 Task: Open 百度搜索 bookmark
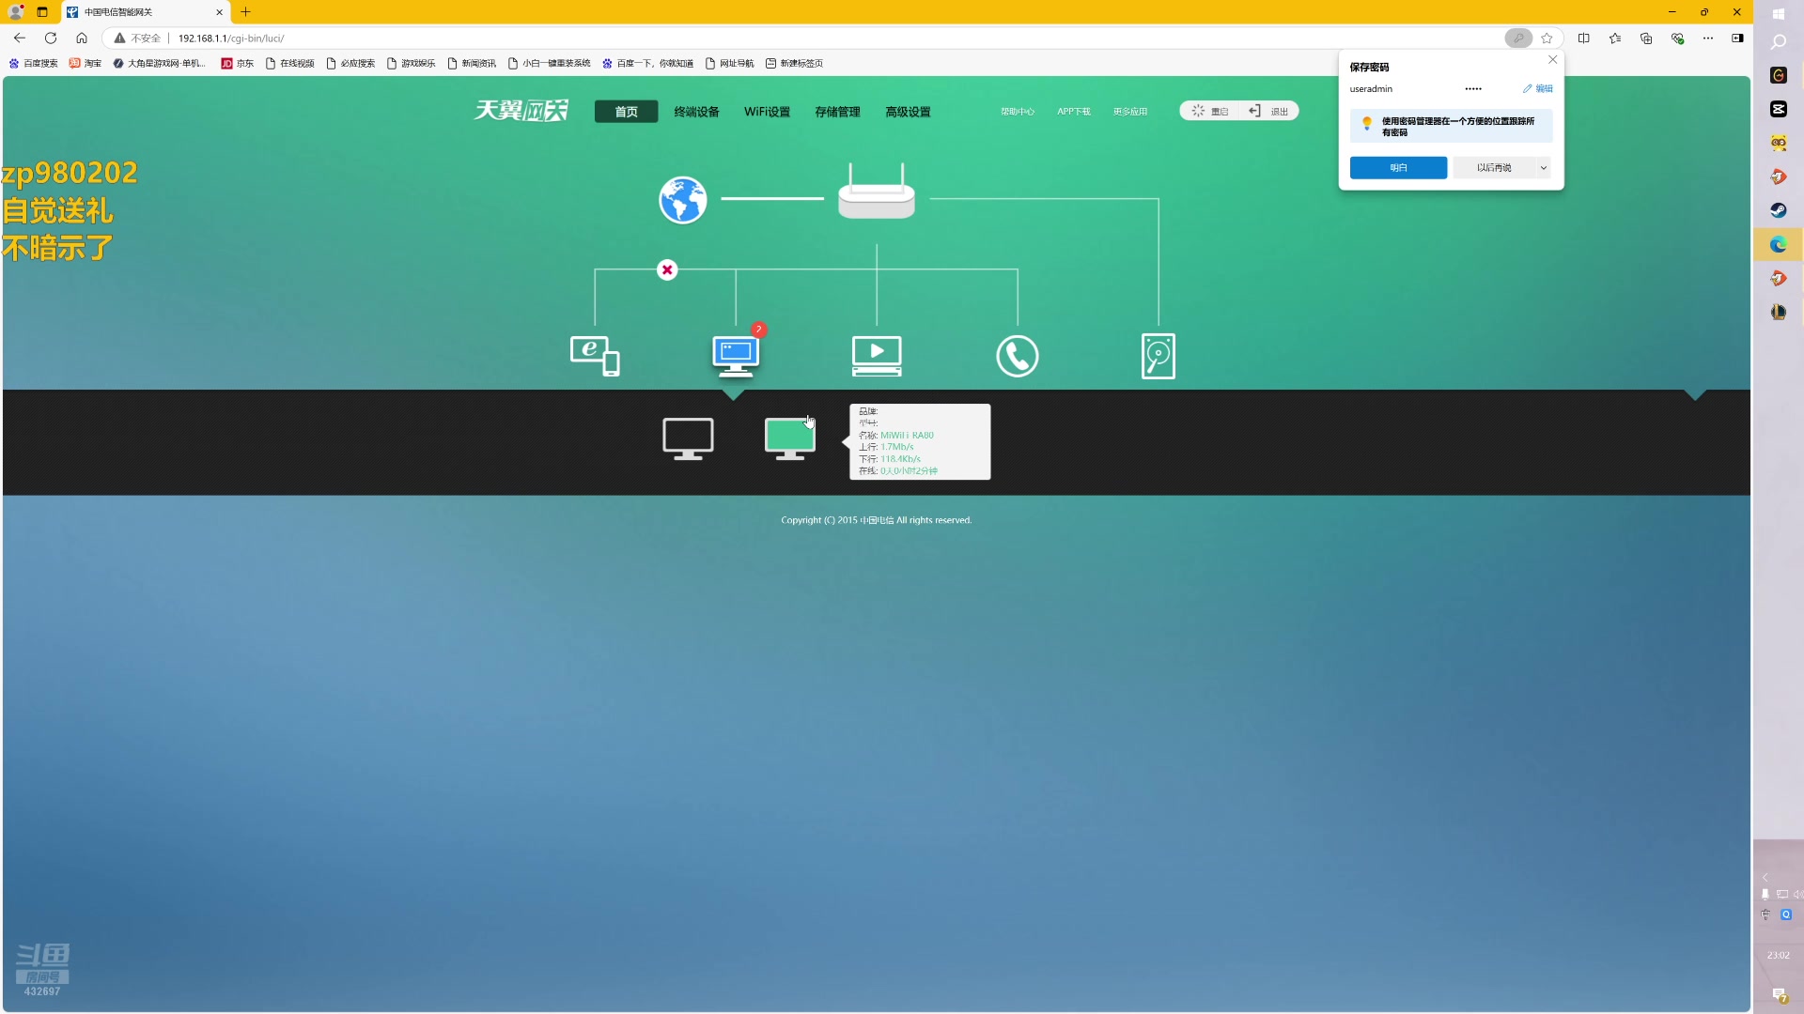point(33,64)
